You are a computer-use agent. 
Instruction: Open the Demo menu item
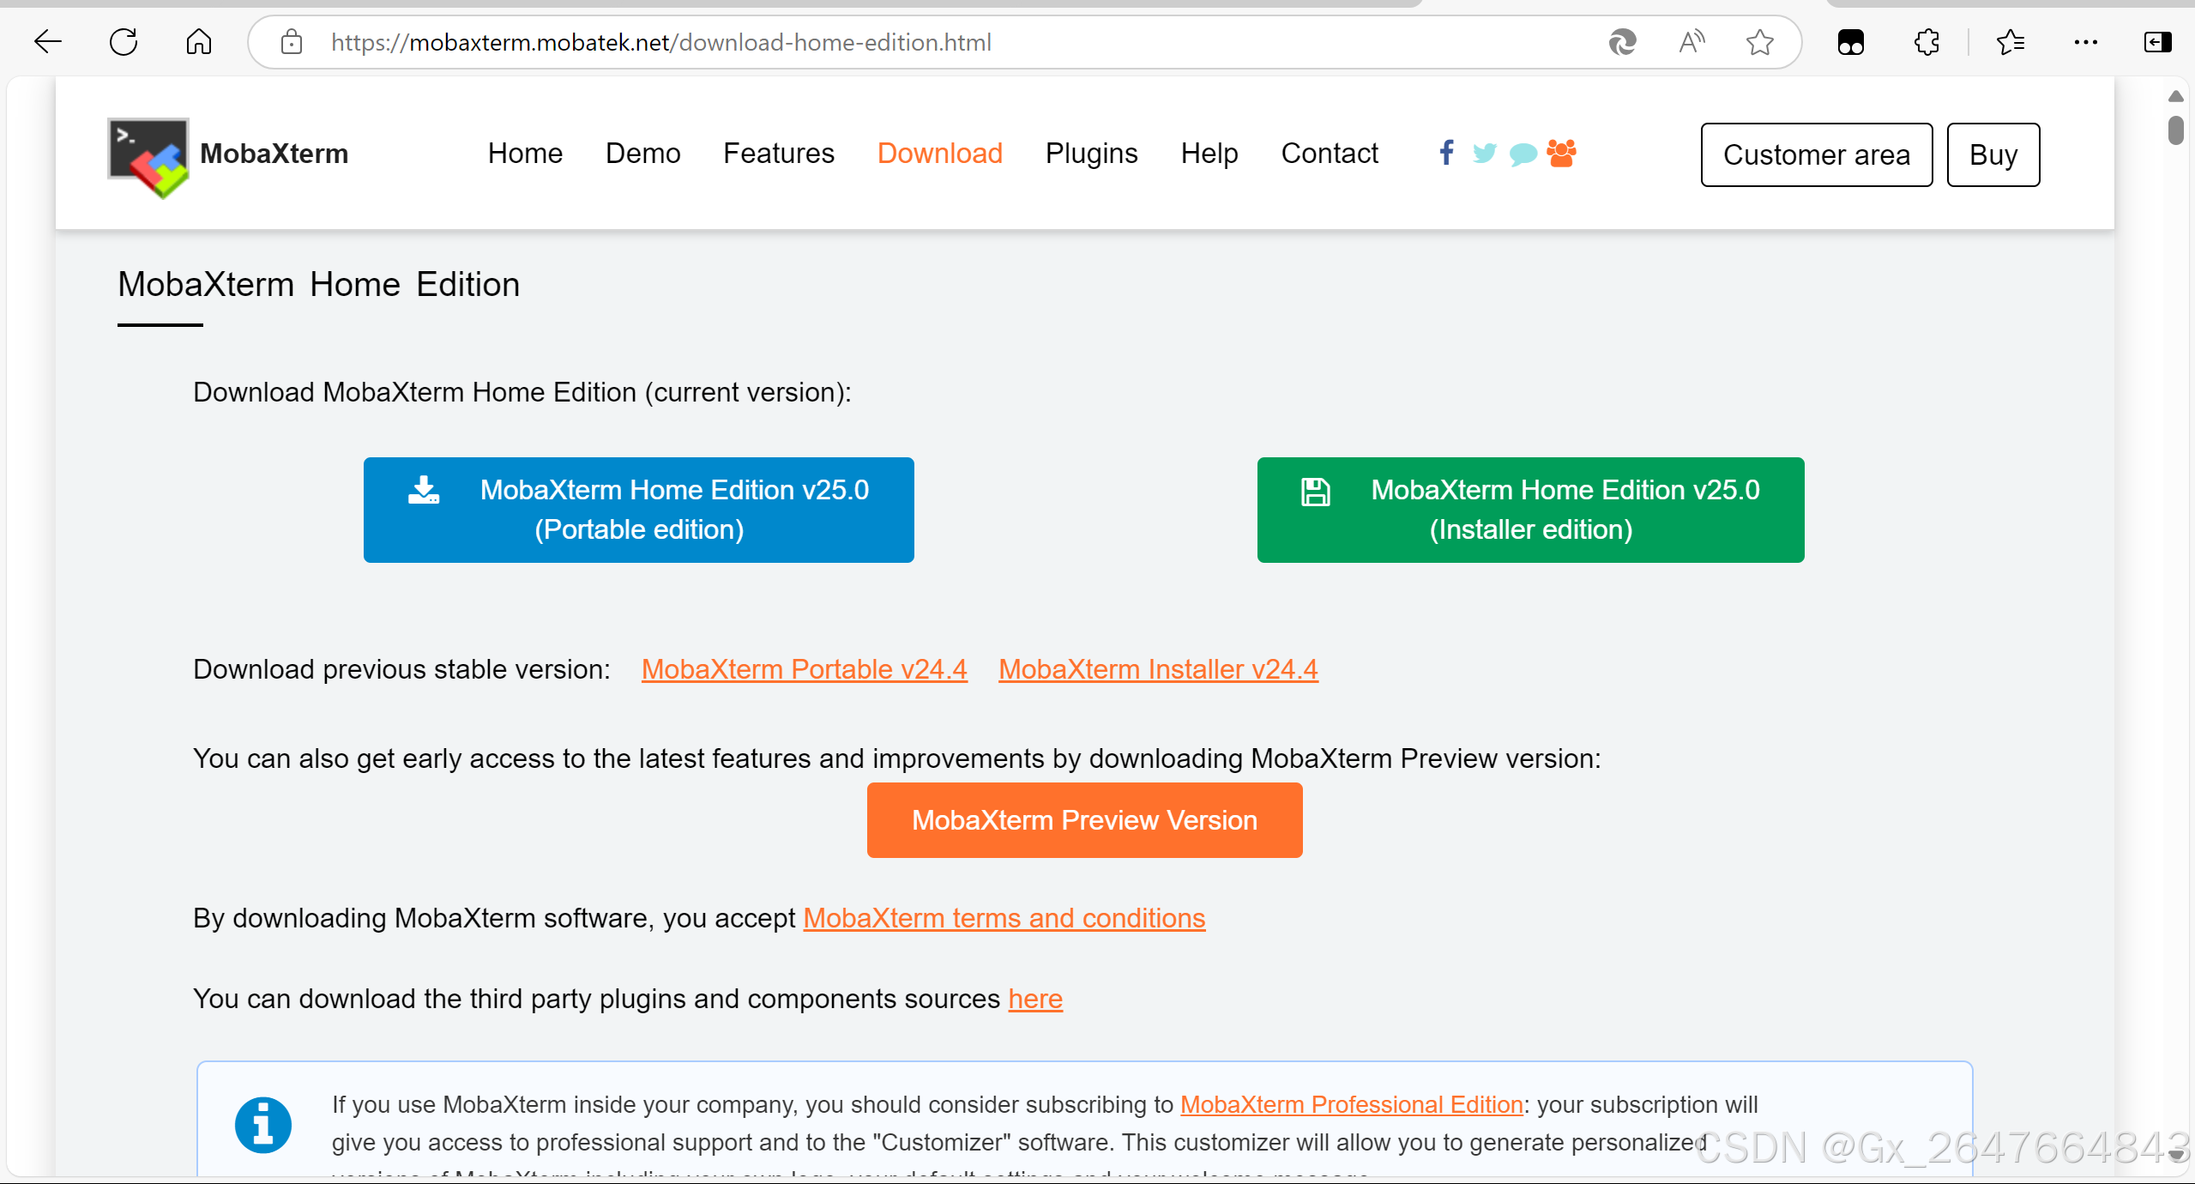tap(642, 154)
